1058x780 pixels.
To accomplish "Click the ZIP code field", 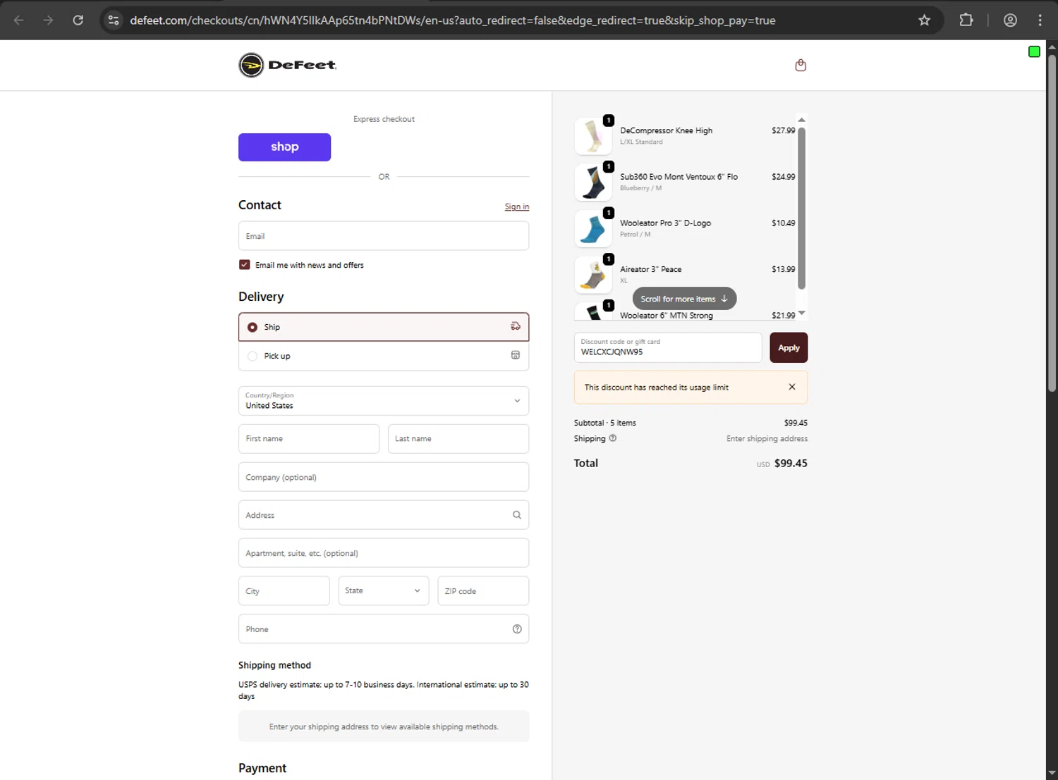I will click(483, 591).
